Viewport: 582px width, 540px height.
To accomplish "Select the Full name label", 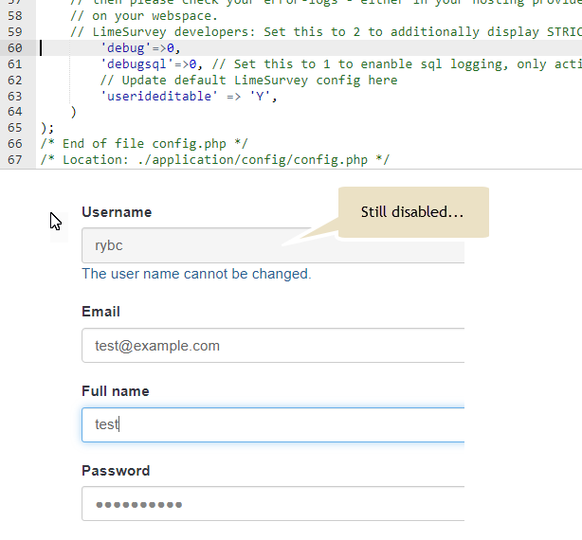I will point(115,391).
